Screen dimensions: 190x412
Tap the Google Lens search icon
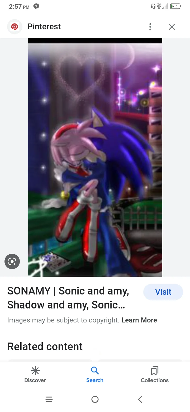[12, 261]
